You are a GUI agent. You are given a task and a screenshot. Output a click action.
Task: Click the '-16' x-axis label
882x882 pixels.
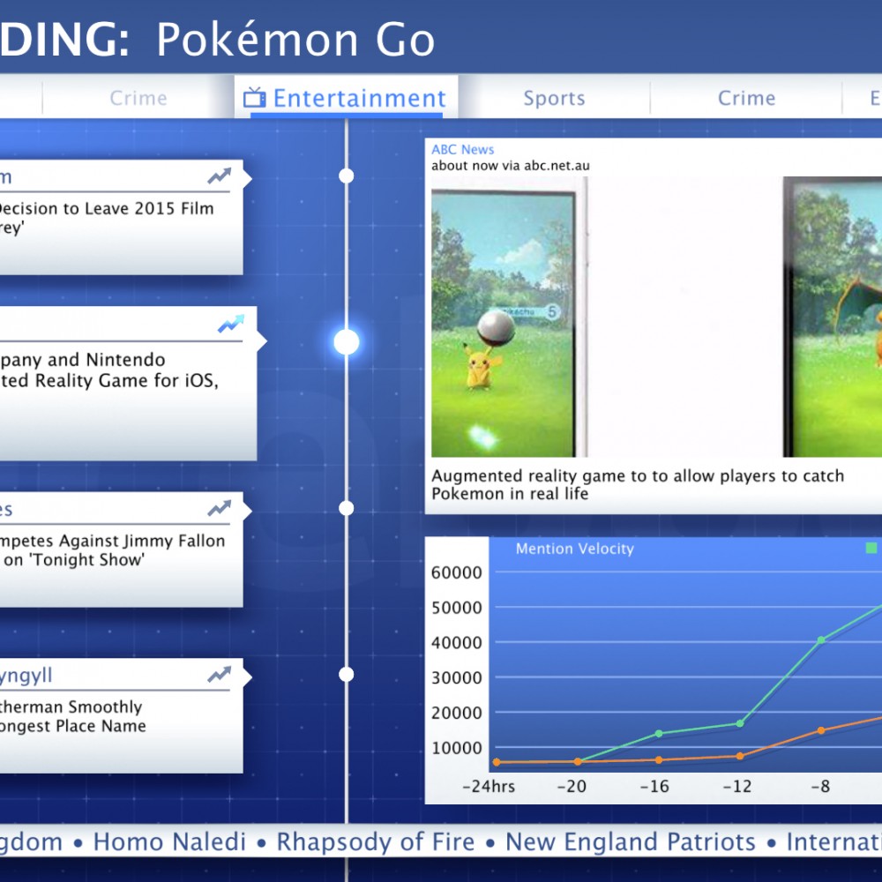click(654, 787)
